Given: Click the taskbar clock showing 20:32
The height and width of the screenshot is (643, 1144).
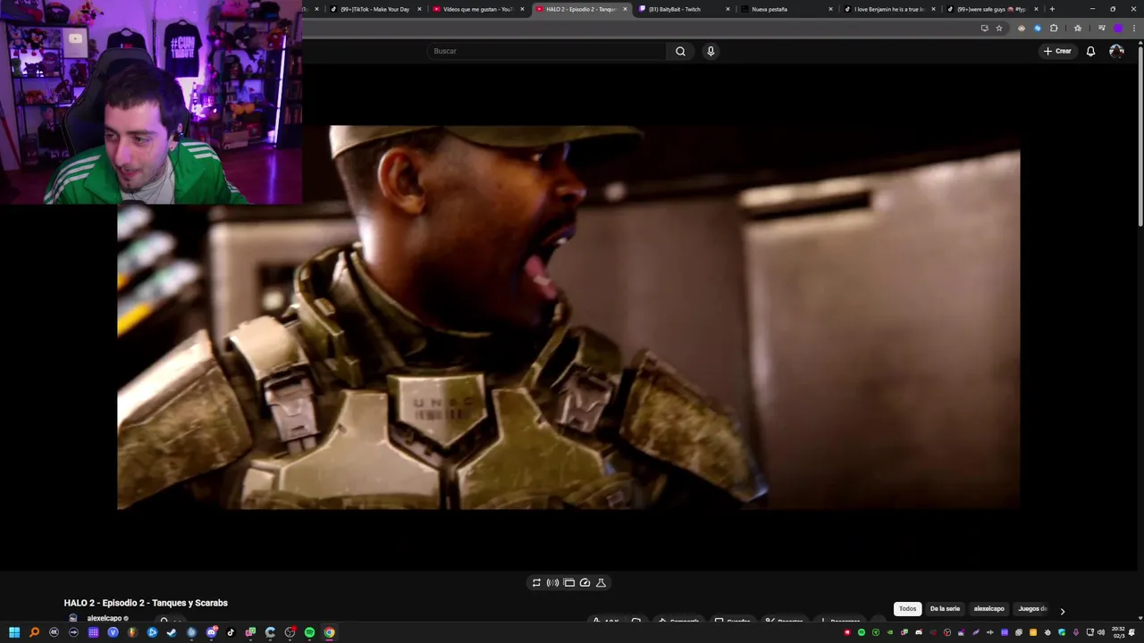Looking at the screenshot, I should point(1118,632).
